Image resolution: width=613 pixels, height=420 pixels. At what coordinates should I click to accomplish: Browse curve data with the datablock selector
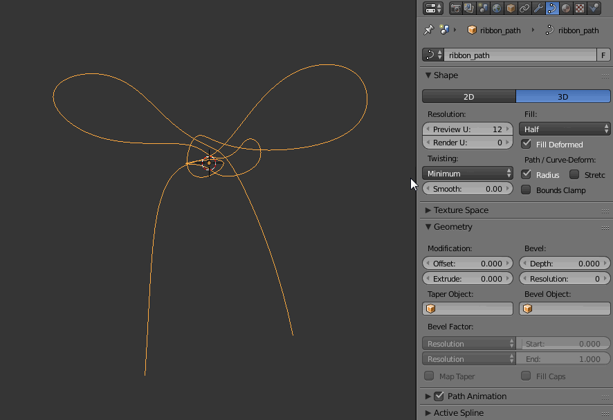click(433, 55)
